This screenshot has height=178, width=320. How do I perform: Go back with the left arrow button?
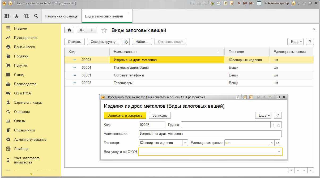82,30
